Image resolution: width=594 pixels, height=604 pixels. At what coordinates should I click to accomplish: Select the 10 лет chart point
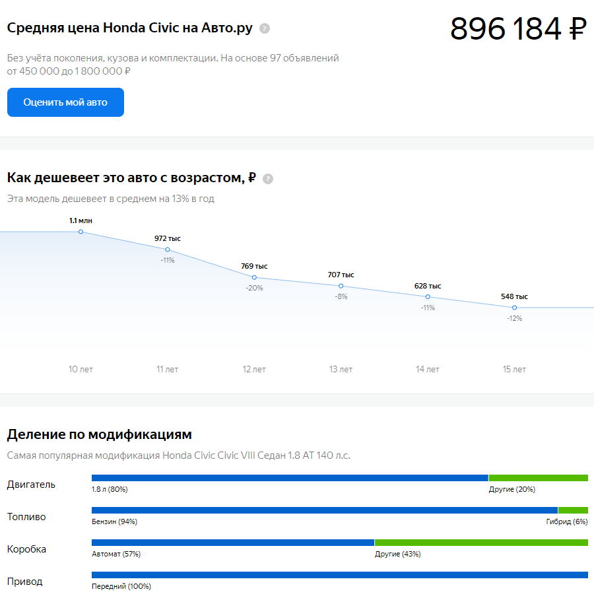[81, 232]
